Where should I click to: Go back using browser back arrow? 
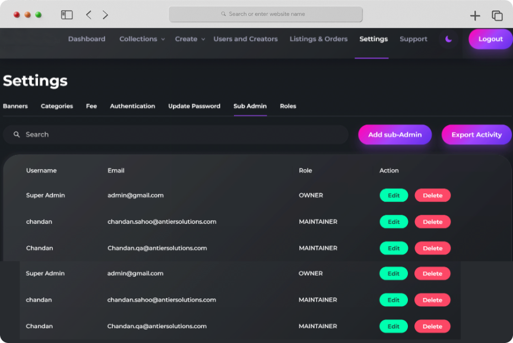88,15
